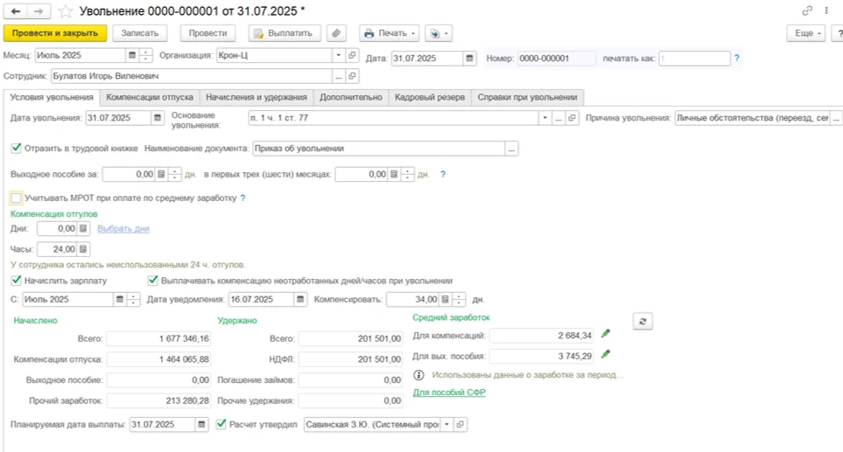This screenshot has width=843, height=452.
Task: Open the Еще dropdown menu
Action: 806,33
